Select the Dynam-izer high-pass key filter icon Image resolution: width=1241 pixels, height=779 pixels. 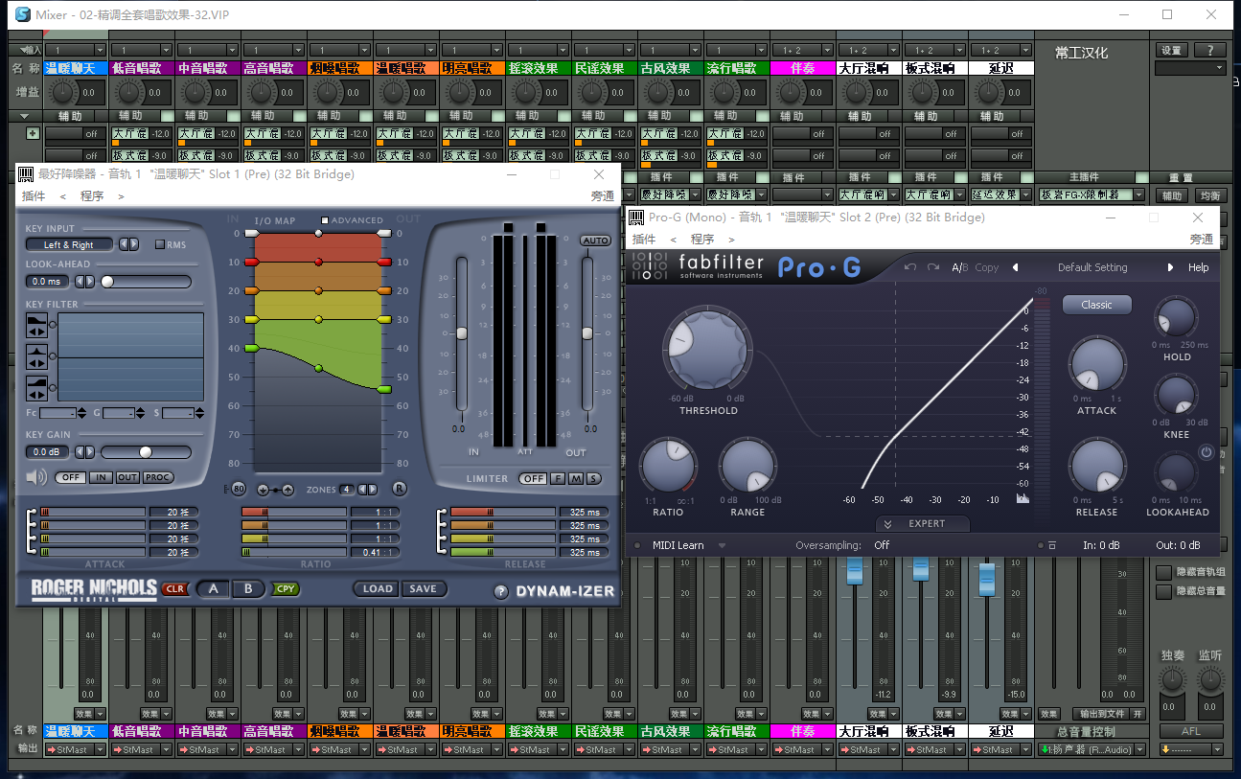(36, 388)
